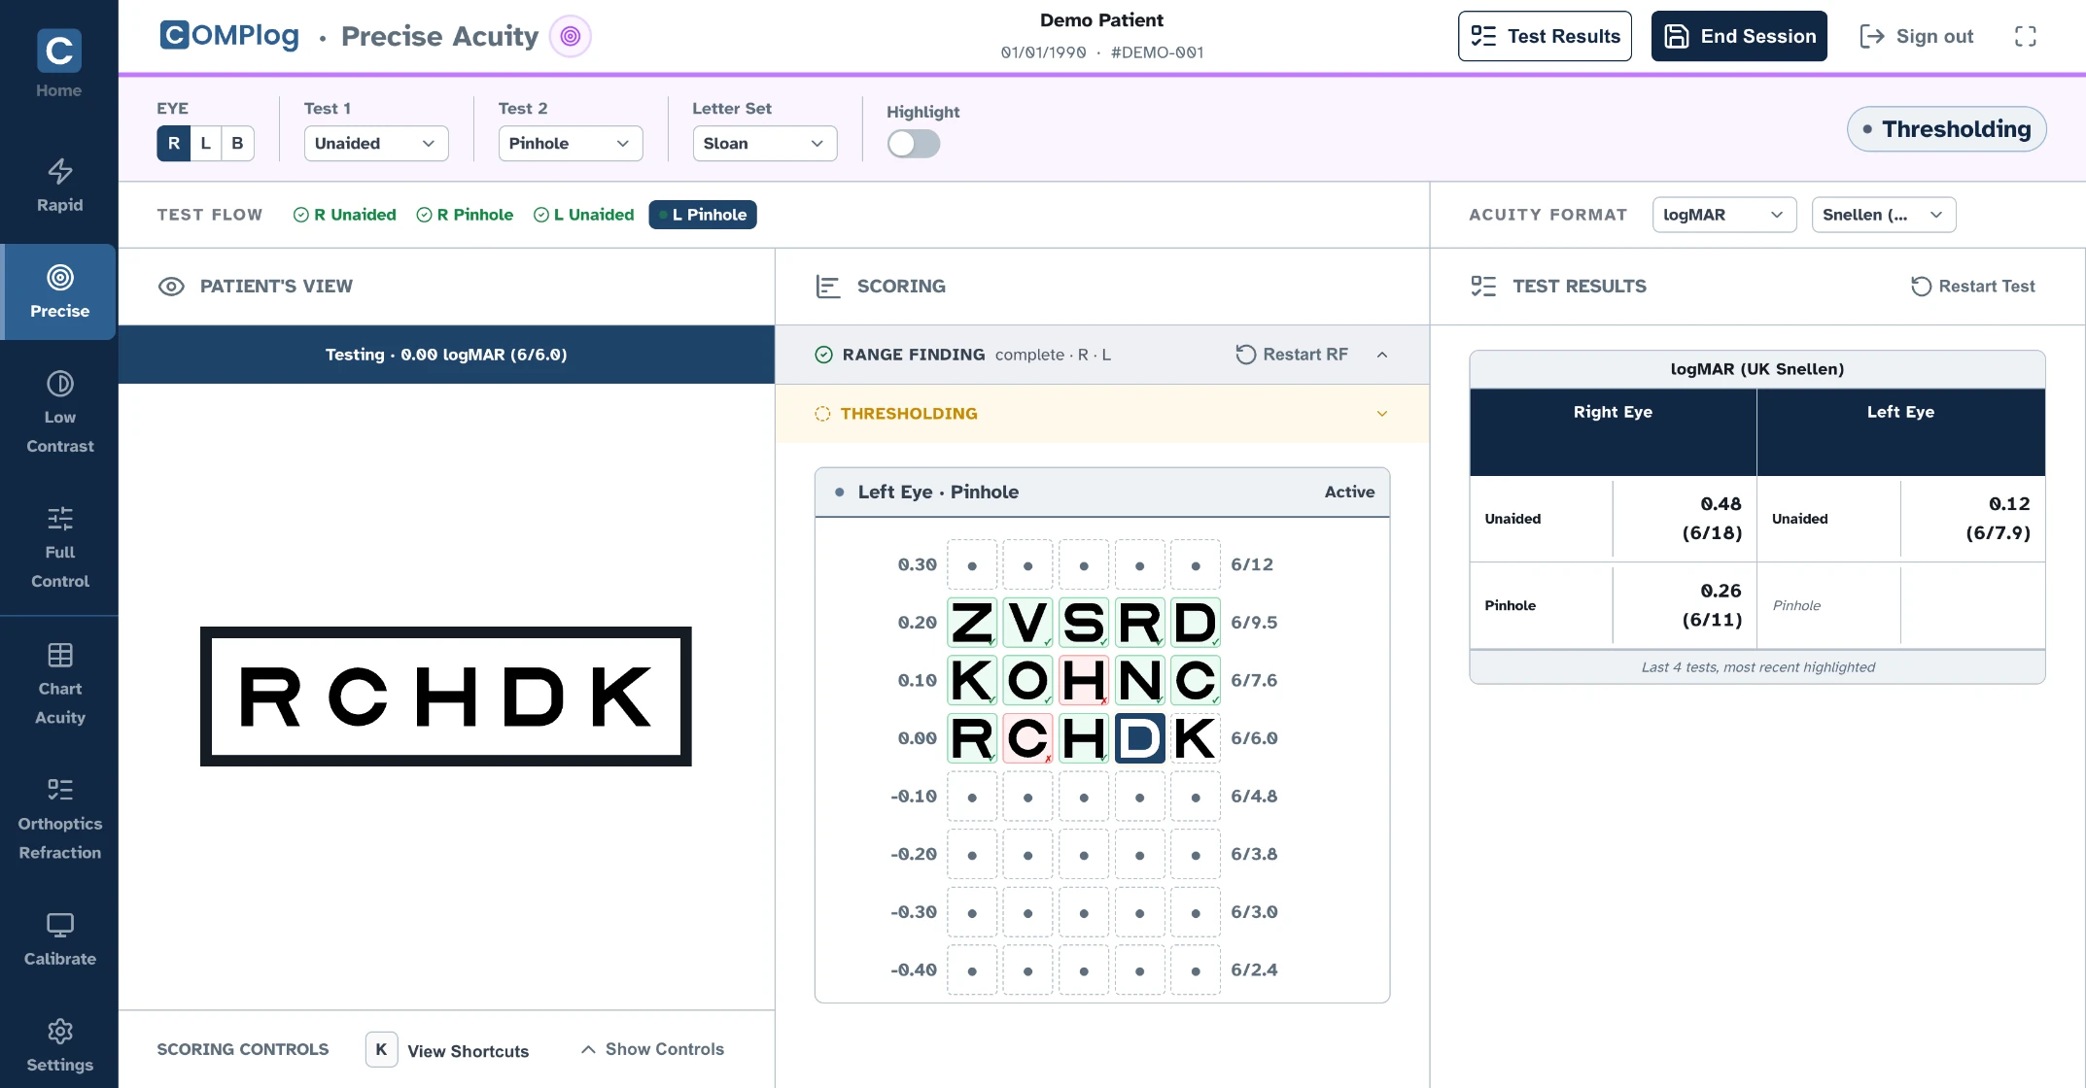This screenshot has height=1088, width=2086.
Task: Select the L Pinhole test step
Action: [x=703, y=215]
